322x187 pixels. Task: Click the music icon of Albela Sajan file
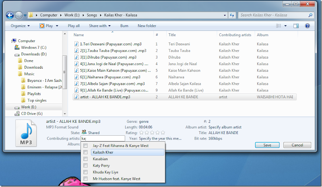(x=76, y=83)
